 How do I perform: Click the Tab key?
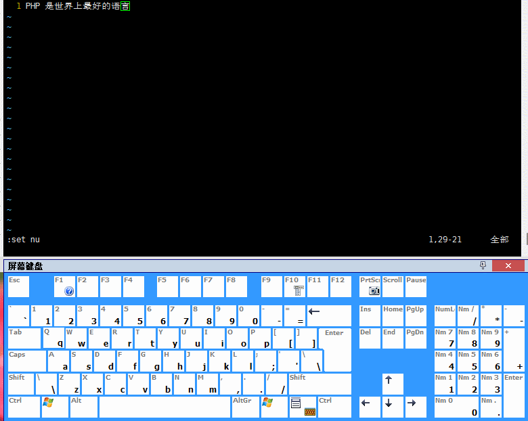(24, 338)
